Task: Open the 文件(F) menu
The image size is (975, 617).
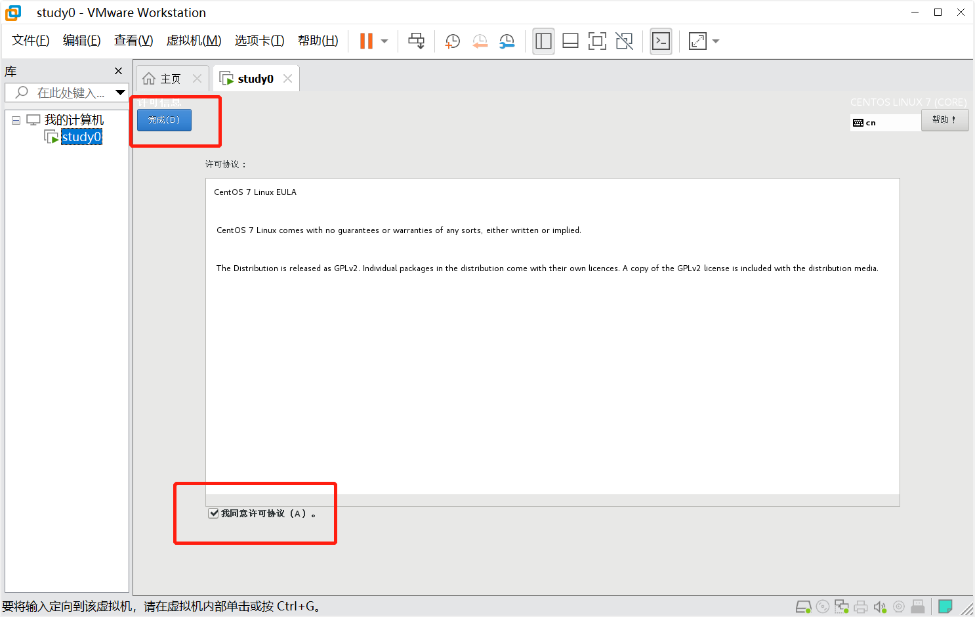Action: (x=31, y=41)
